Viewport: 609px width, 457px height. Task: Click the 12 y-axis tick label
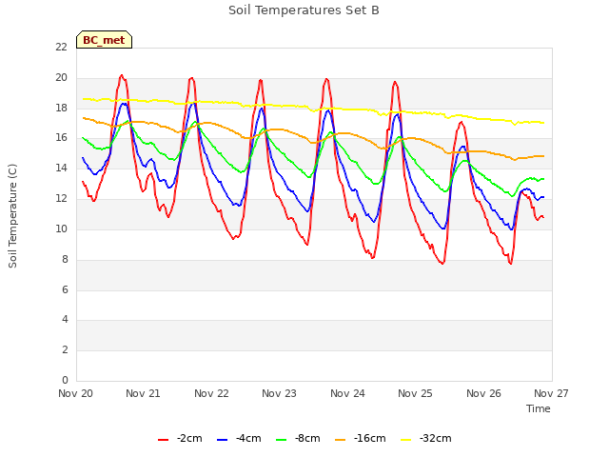(x=61, y=199)
